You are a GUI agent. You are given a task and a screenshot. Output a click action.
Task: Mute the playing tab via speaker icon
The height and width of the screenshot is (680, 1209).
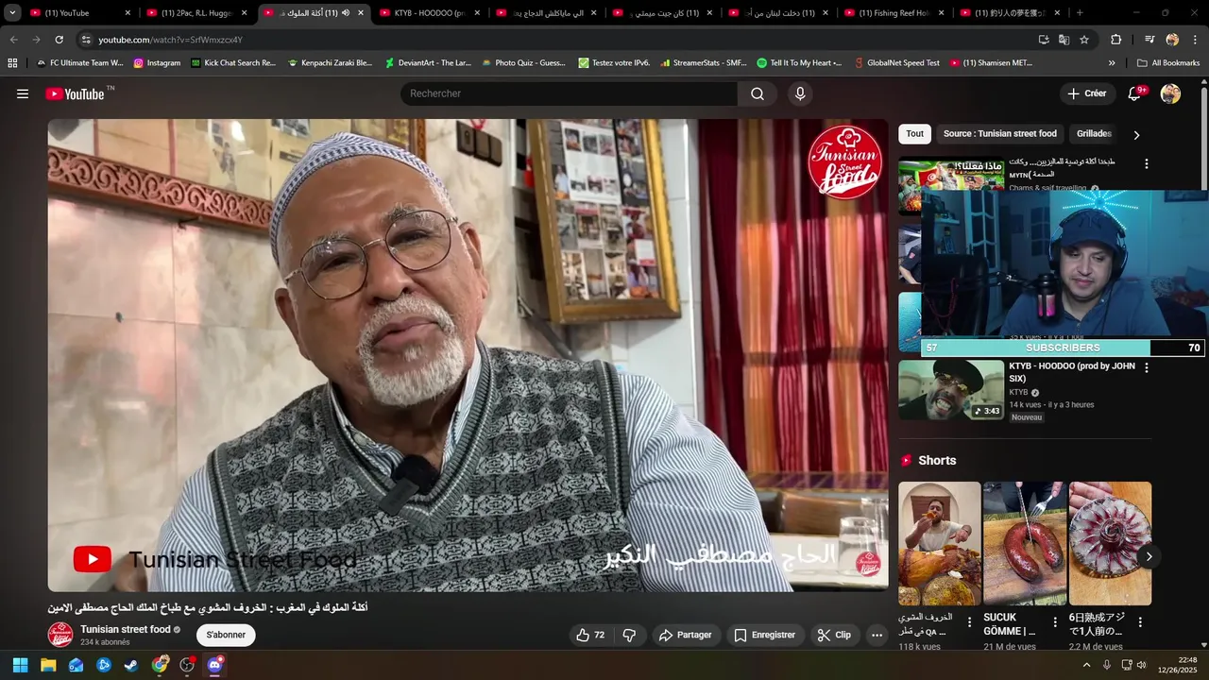(345, 13)
